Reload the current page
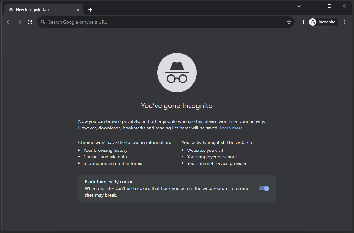The image size is (354, 233). tap(30, 22)
